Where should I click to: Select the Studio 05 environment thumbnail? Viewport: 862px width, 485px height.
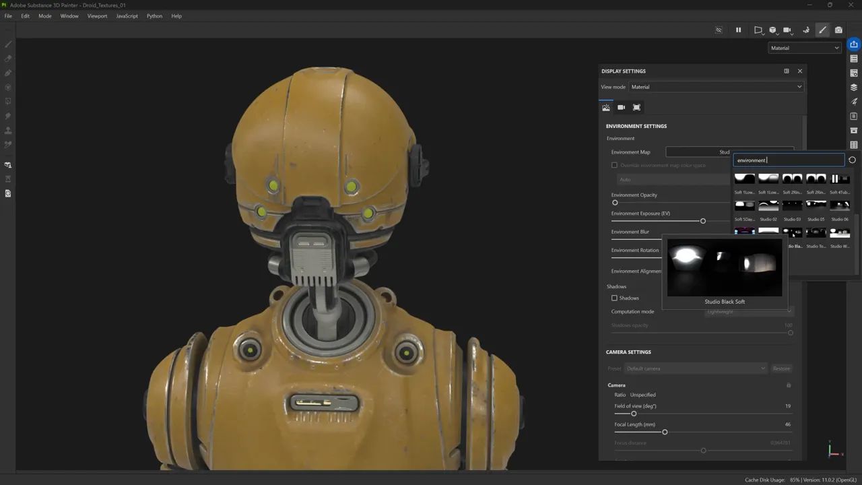point(816,206)
